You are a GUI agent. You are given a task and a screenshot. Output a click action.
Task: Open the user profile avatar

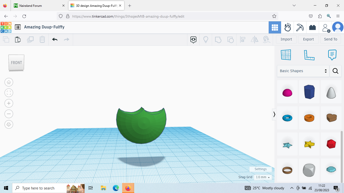click(338, 27)
